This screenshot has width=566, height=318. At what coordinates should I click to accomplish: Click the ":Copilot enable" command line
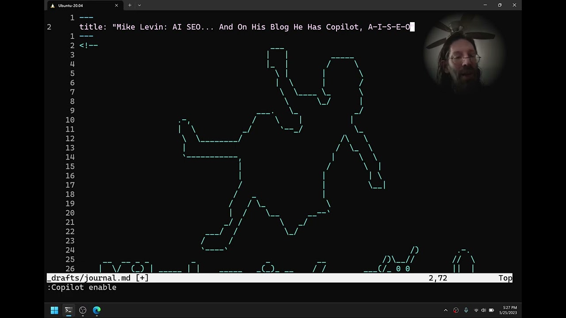click(82, 288)
